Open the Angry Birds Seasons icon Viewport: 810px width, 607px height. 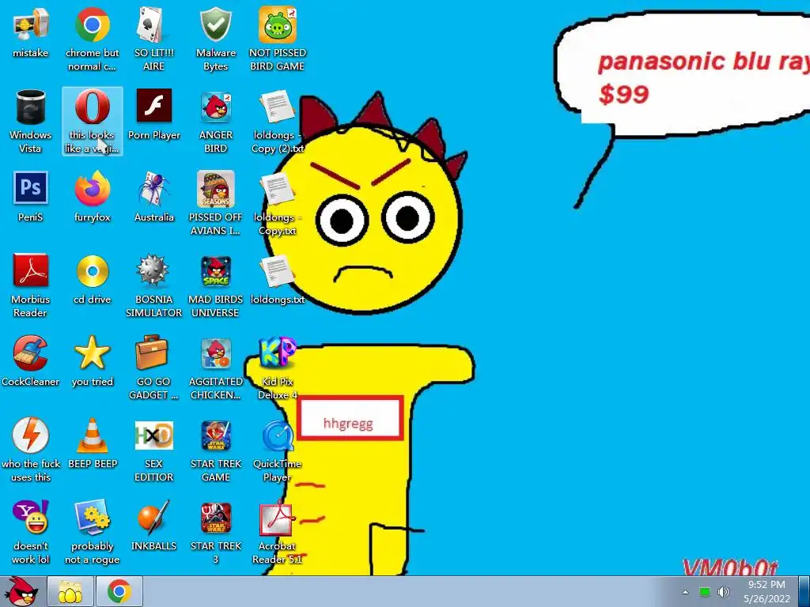[x=215, y=190]
